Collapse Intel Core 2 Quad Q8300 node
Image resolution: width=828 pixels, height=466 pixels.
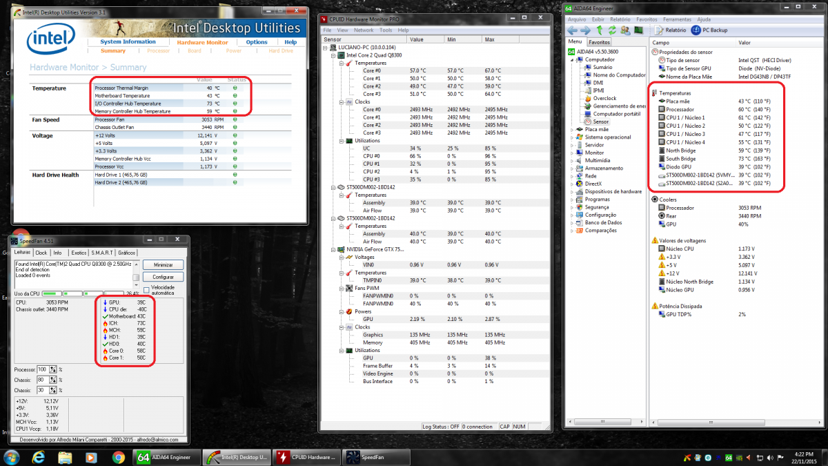pos(333,55)
